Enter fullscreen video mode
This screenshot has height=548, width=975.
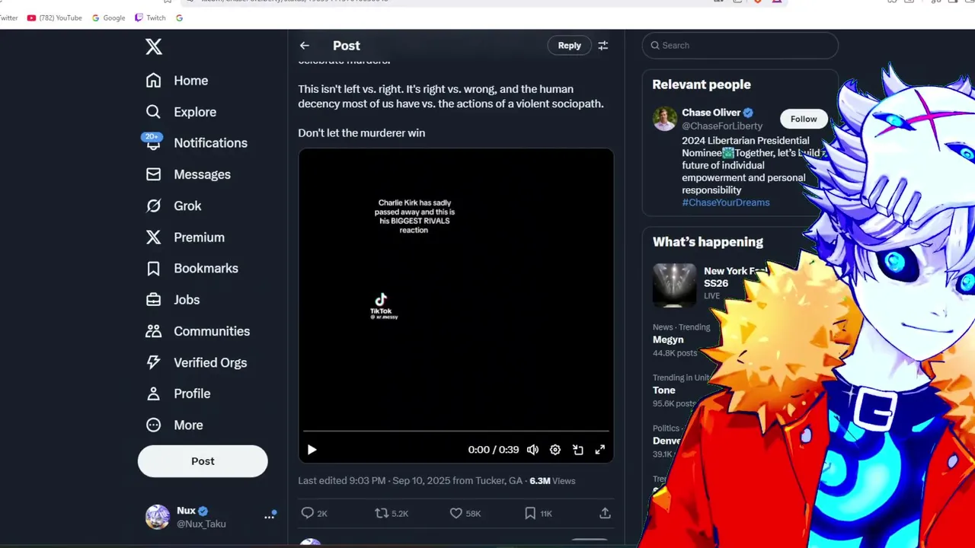600,450
